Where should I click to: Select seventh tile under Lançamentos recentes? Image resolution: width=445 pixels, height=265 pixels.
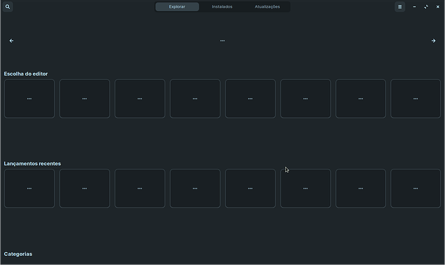361,188
